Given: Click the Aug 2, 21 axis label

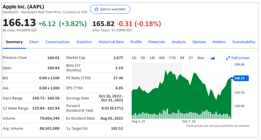Looking at the screenshot, I should [x=138, y=121].
